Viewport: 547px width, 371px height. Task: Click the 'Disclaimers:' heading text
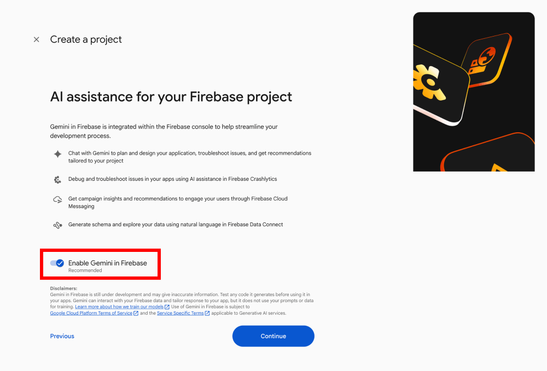63,288
